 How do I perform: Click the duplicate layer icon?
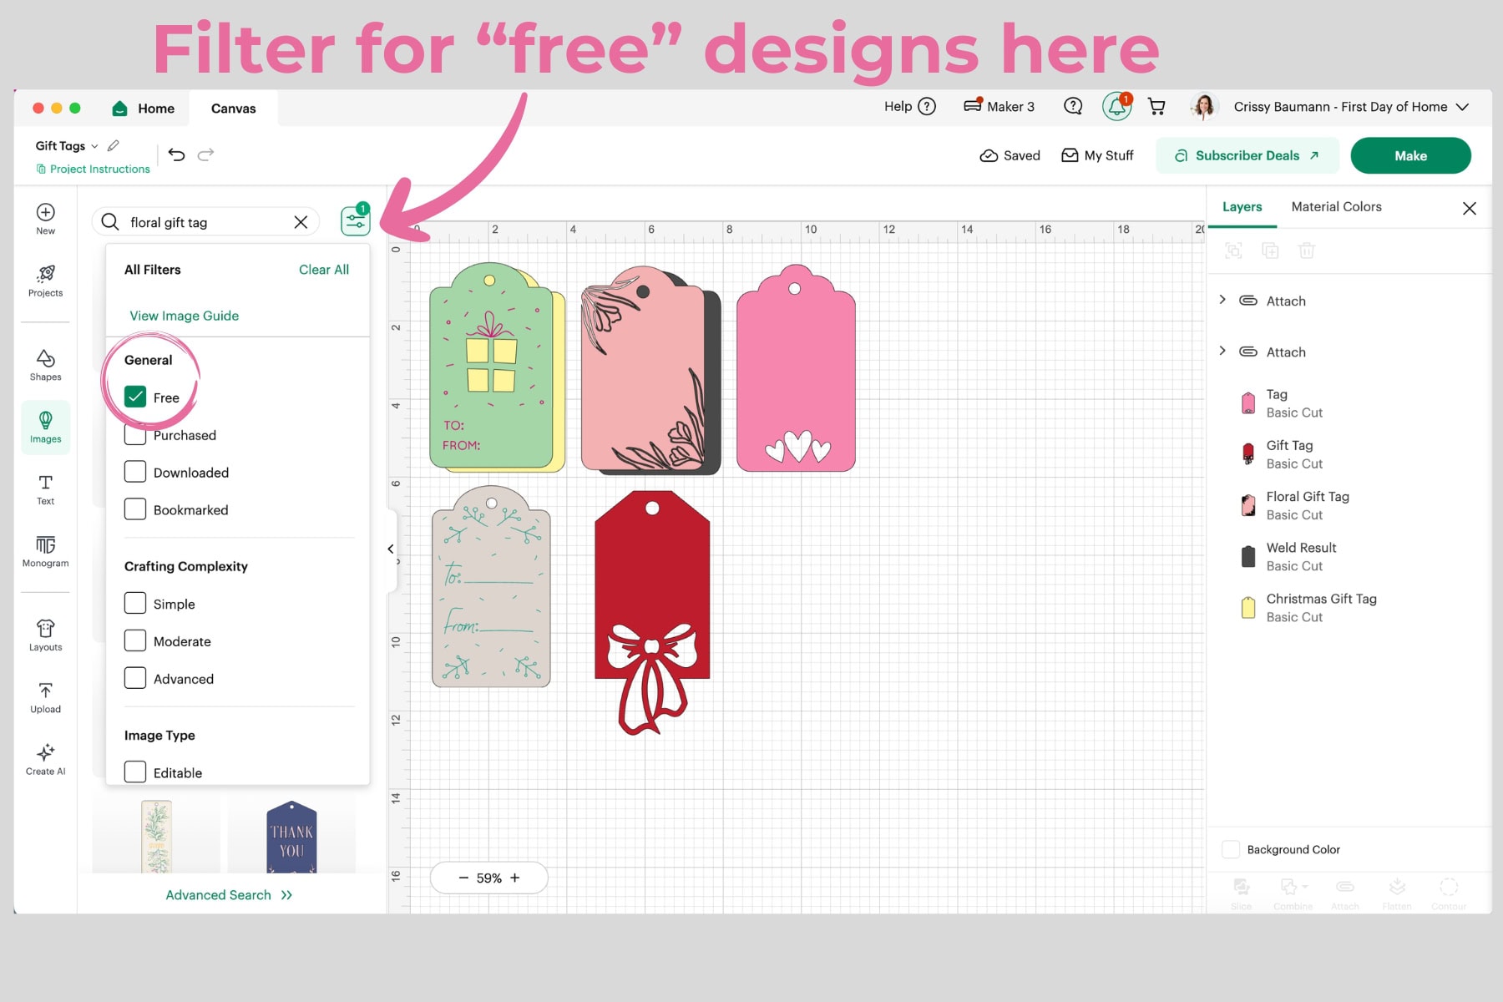(1270, 250)
